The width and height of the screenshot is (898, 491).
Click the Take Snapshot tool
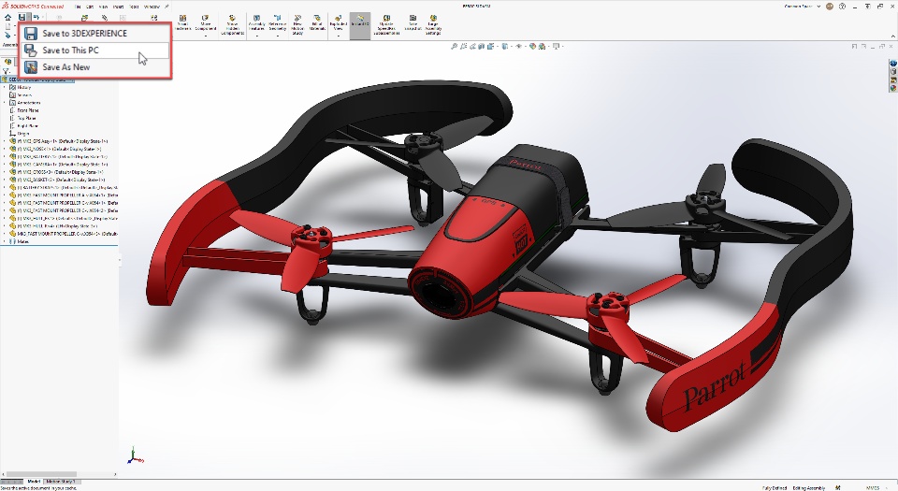pos(413,23)
